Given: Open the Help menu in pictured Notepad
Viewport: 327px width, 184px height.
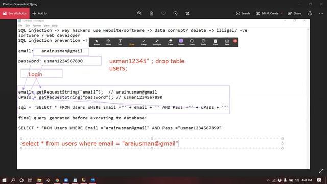Looking at the screenshot, I should point(55,26).
